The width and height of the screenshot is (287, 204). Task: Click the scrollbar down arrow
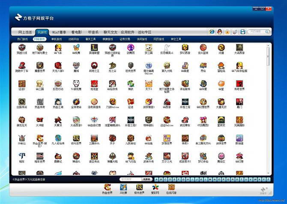tap(268, 173)
